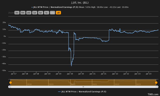160x96 pixels.
Task: Choose the 3yr zoom range
Action: tap(40, 13)
